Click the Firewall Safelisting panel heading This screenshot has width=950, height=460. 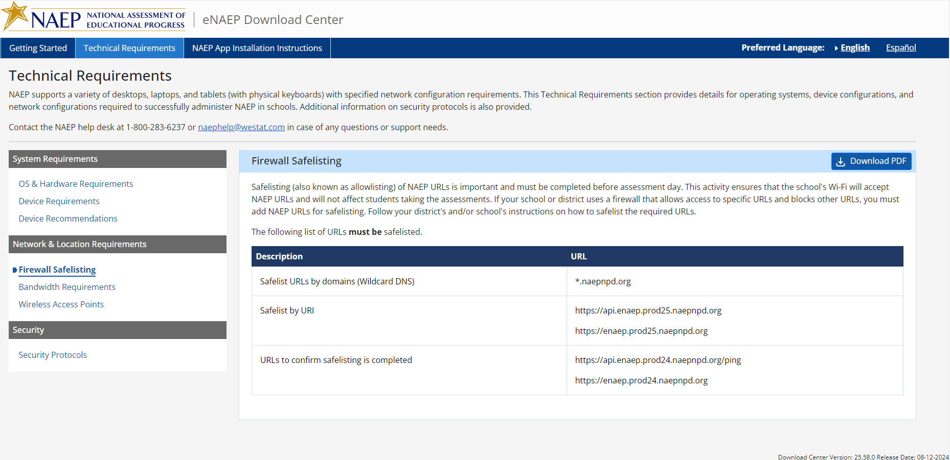(297, 161)
